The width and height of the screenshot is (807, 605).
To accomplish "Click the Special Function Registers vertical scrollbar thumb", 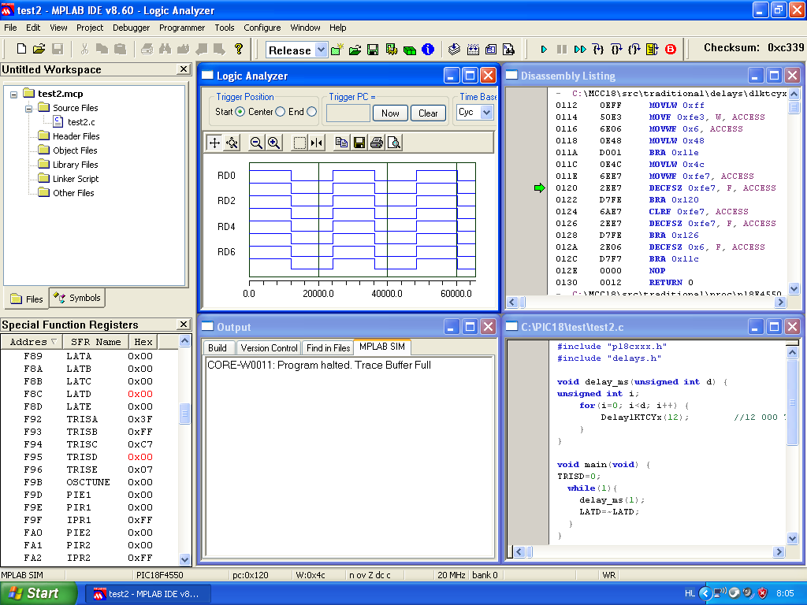I will tap(185, 414).
